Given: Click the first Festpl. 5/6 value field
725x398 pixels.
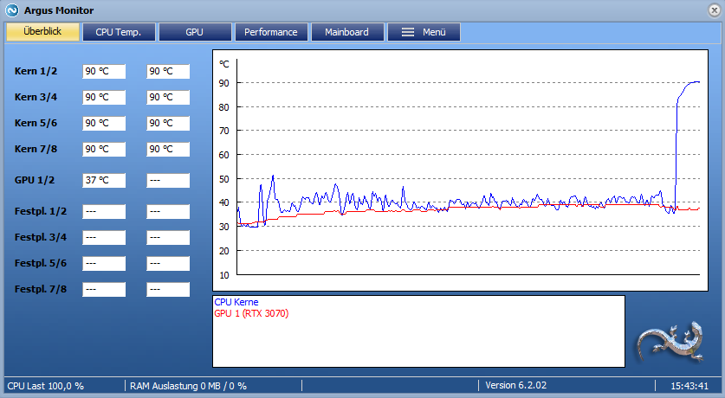Looking at the screenshot, I should 104,263.
